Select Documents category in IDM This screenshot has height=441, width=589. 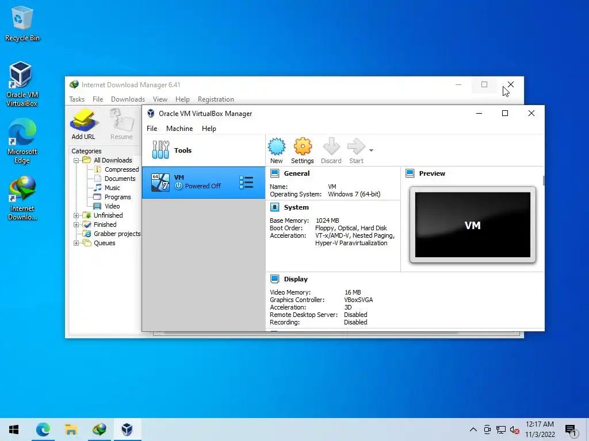pos(120,179)
